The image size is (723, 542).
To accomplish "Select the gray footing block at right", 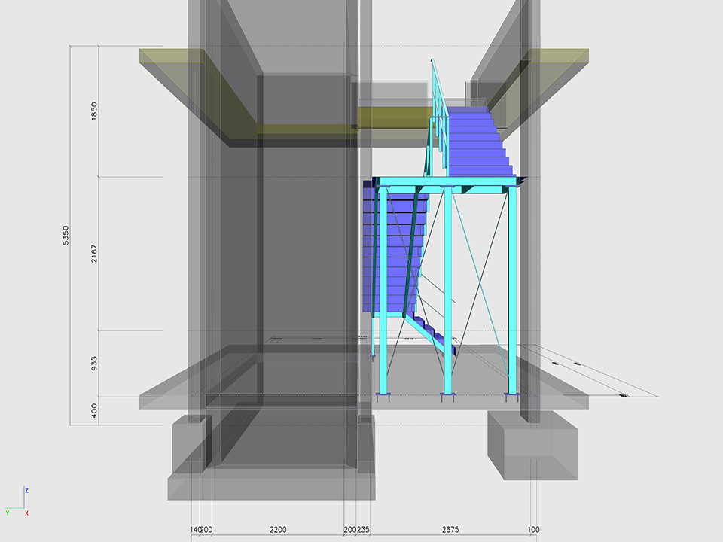I will [531, 444].
